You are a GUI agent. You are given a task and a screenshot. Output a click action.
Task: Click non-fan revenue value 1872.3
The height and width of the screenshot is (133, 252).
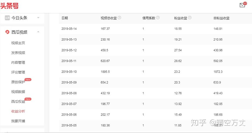click(x=218, y=72)
